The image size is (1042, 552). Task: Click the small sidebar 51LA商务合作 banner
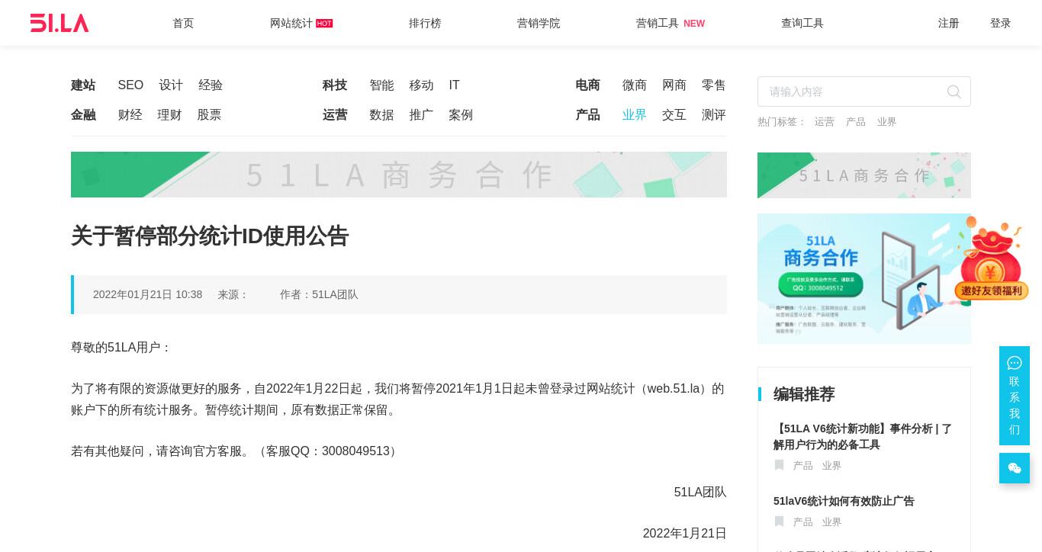click(x=864, y=175)
